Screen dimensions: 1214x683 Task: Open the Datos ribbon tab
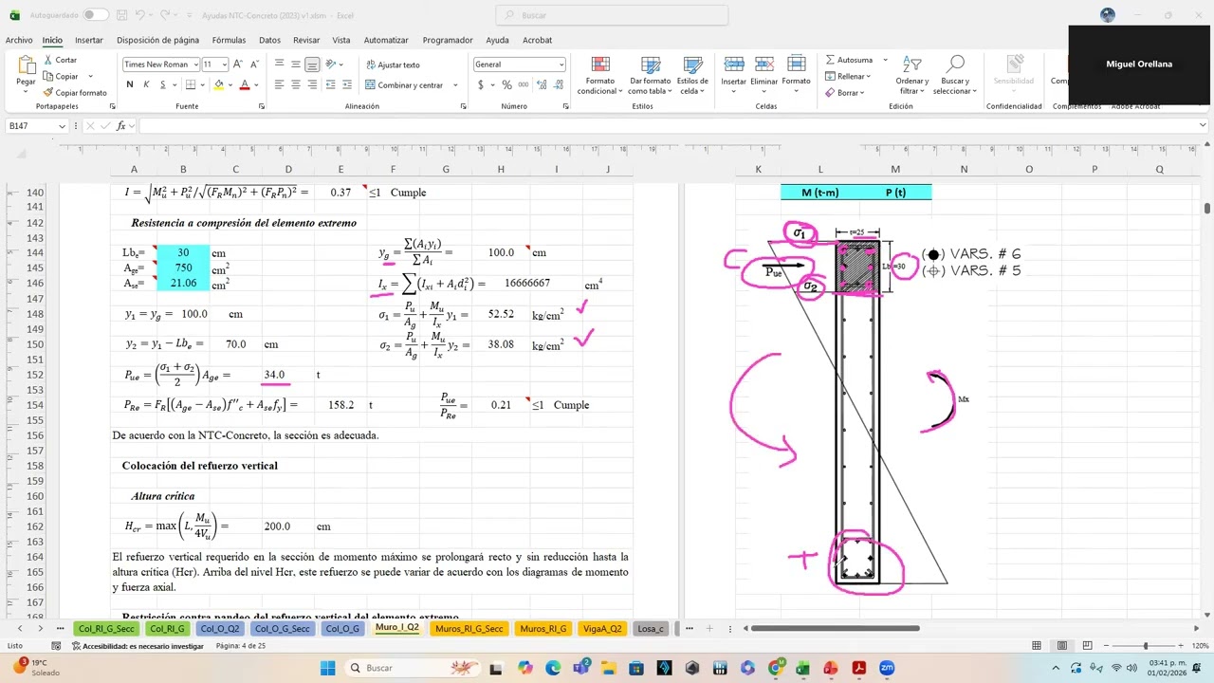coord(269,40)
